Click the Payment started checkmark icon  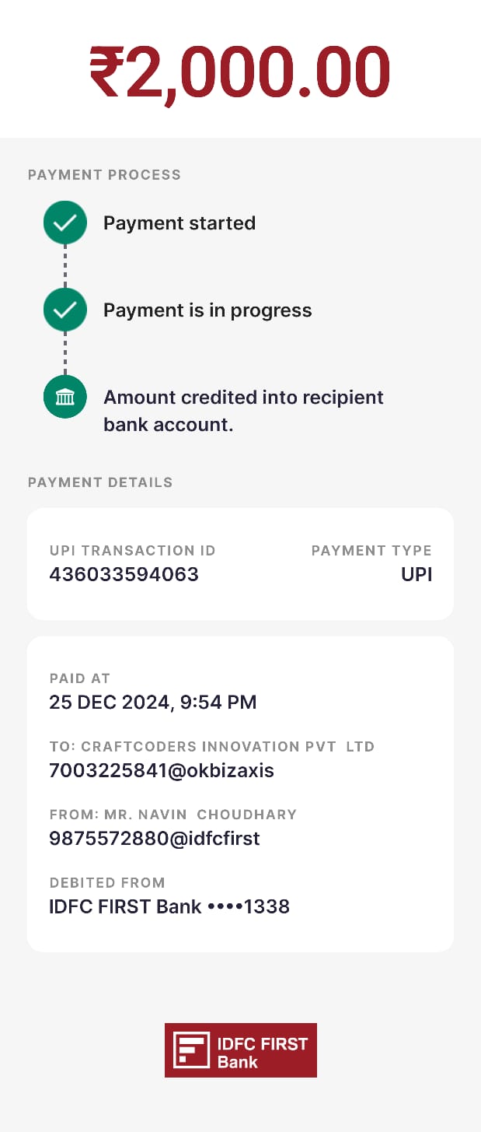coord(65,223)
